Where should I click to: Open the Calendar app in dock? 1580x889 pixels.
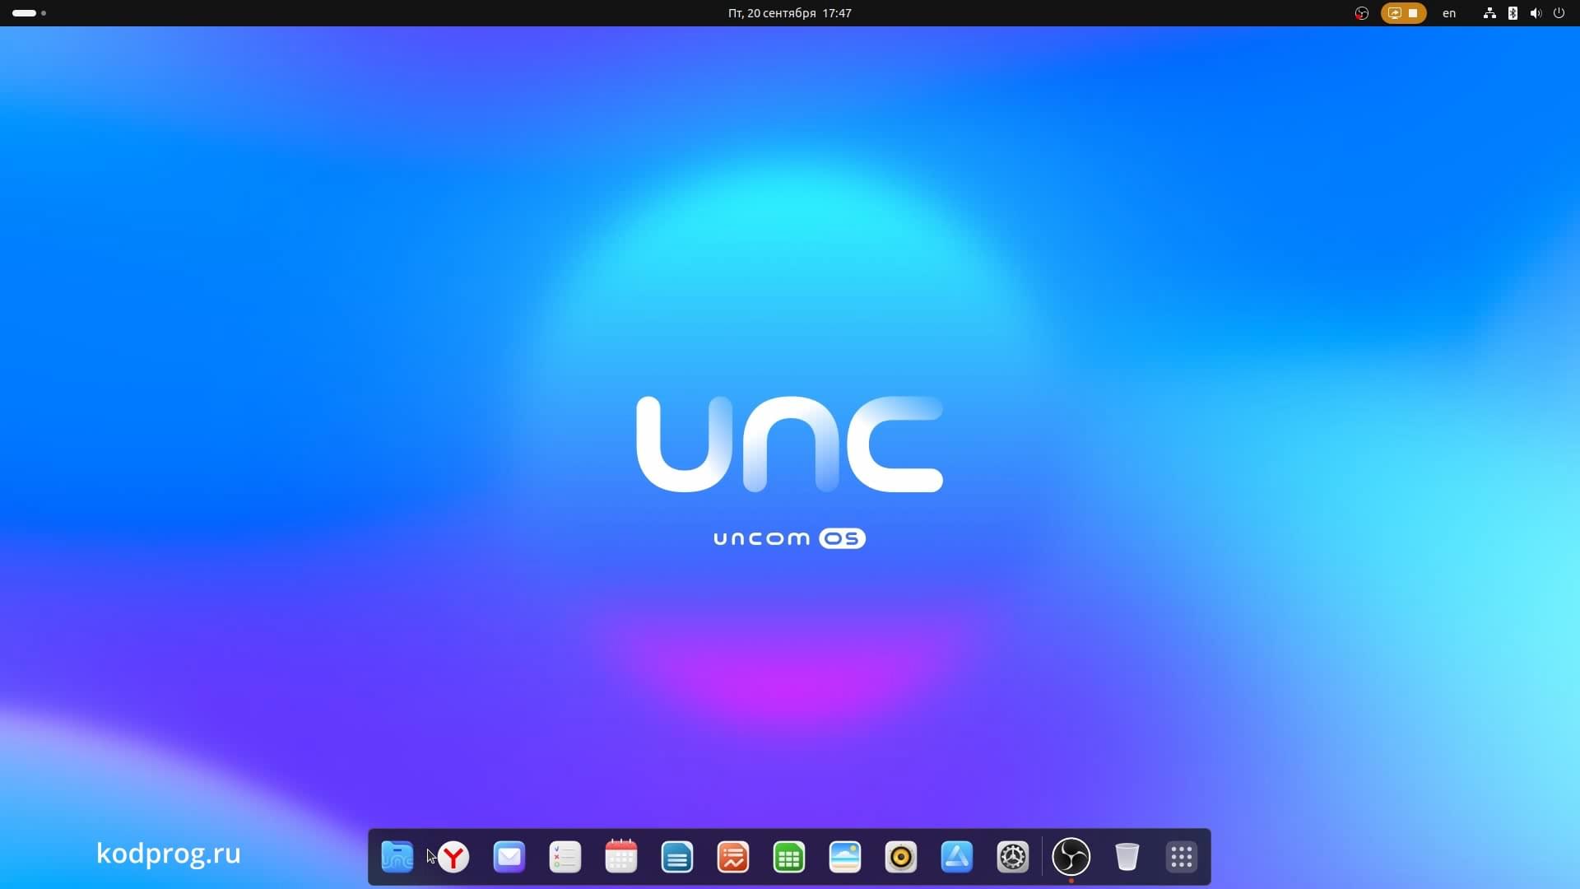(621, 857)
